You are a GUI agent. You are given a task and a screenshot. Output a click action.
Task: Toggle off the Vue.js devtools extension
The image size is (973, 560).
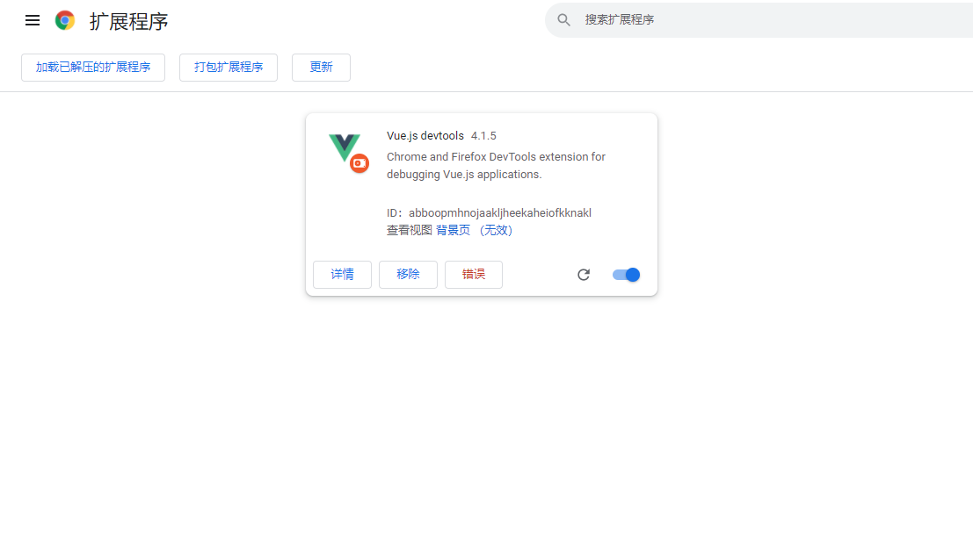click(x=626, y=275)
